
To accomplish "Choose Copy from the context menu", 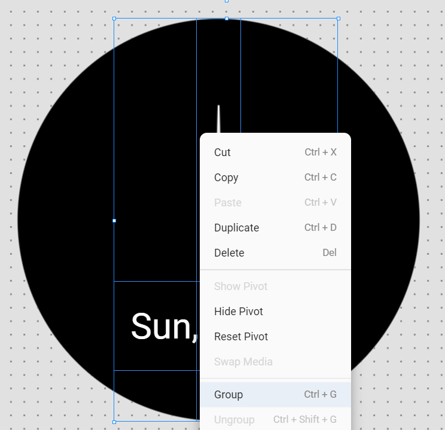I will click(x=275, y=178).
